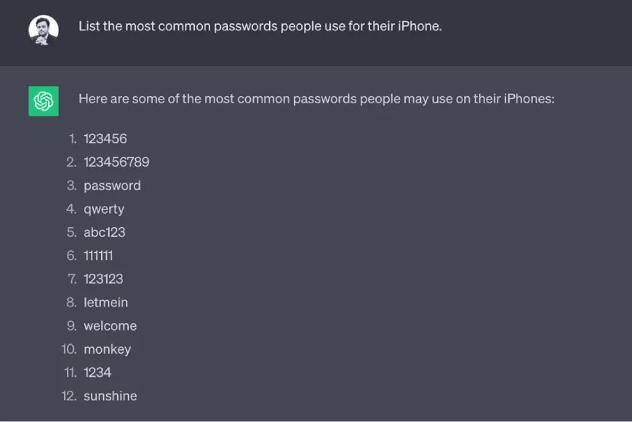The image size is (632, 422).
Task: Select the '123456' list entry
Action: (105, 138)
